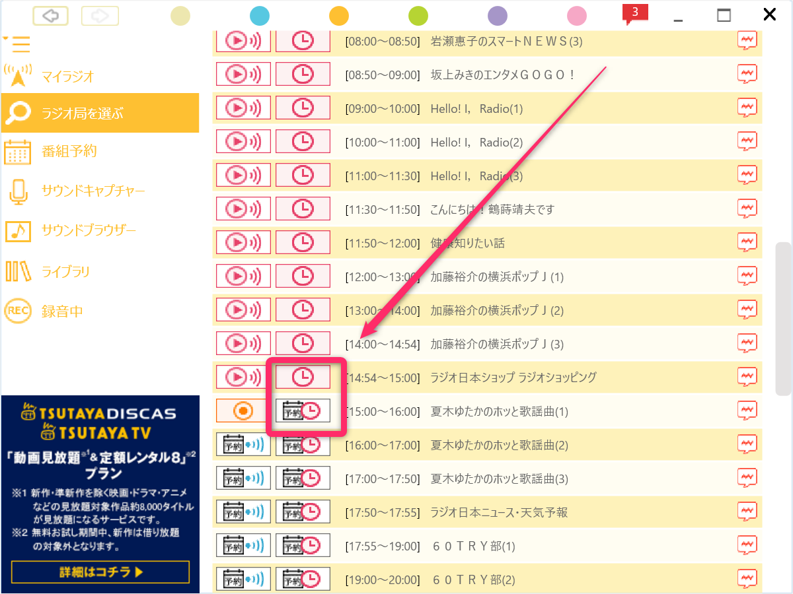
Task: Click the 詳細はコチラ button in ad
Action: pos(100,572)
